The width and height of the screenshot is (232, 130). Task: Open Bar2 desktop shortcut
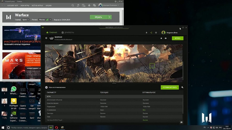[32, 116]
